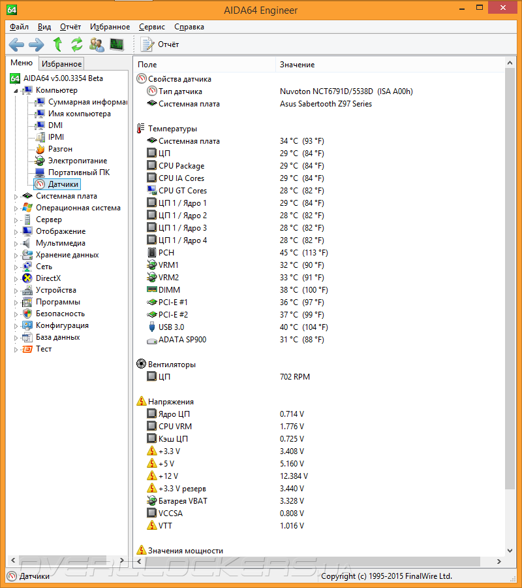Click the Сеть network icon in tree
Image resolution: width=522 pixels, height=588 pixels.
coord(27,267)
